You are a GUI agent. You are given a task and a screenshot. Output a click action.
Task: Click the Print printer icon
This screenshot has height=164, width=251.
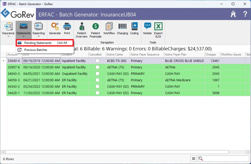[67, 26]
